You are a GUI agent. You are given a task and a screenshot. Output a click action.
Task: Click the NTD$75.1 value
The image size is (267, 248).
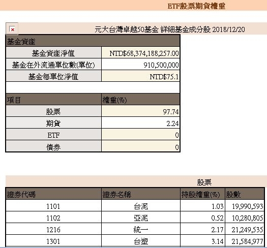[164, 77]
